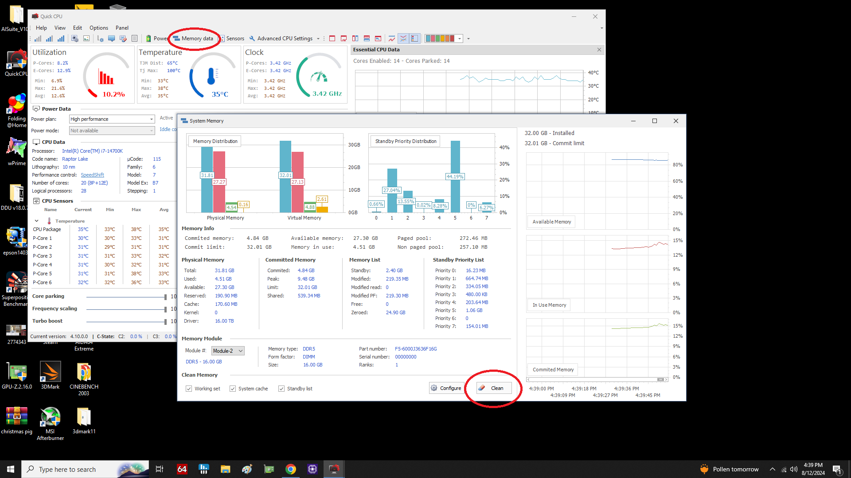Open Chrome from the taskbar
This screenshot has width=851, height=478.
291,469
